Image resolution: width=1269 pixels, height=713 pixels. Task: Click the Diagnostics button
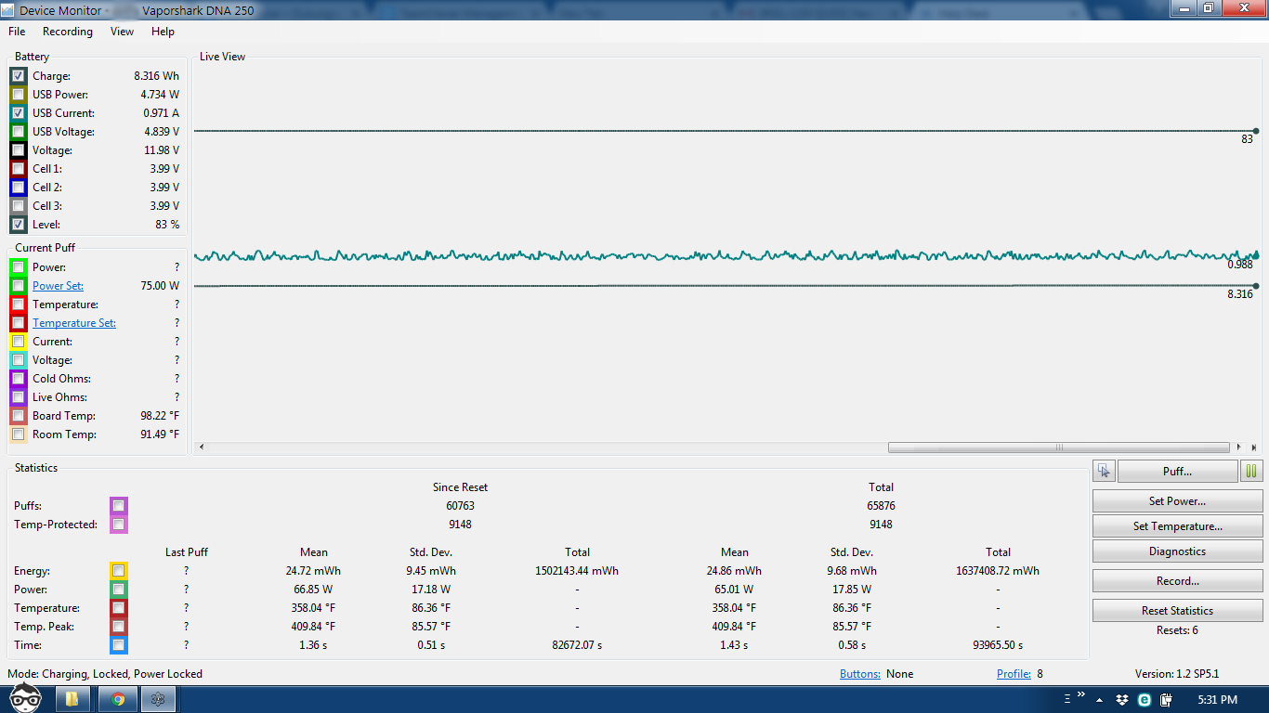[x=1177, y=551]
